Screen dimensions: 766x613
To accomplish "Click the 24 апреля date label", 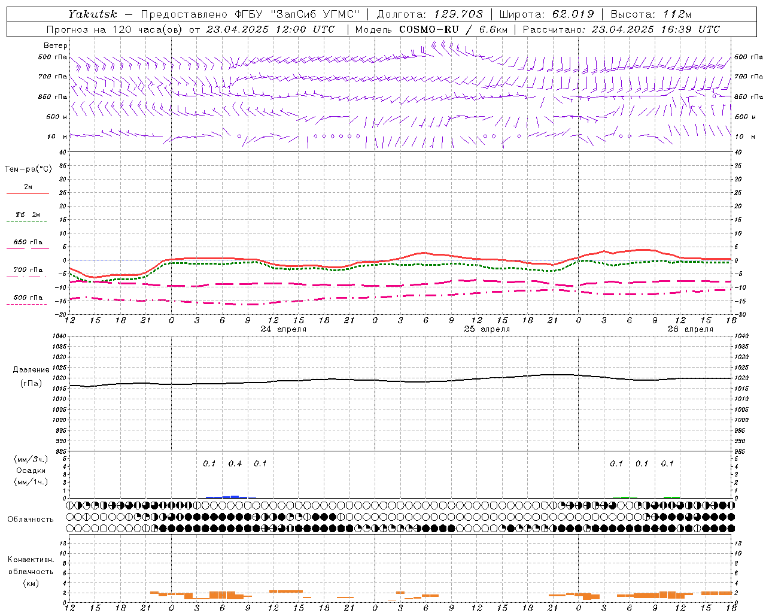I will coord(284,329).
